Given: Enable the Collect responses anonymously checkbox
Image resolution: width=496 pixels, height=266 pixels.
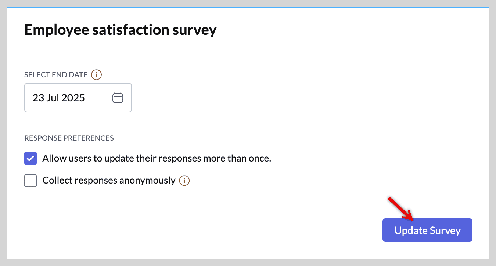Looking at the screenshot, I should pyautogui.click(x=30, y=181).
